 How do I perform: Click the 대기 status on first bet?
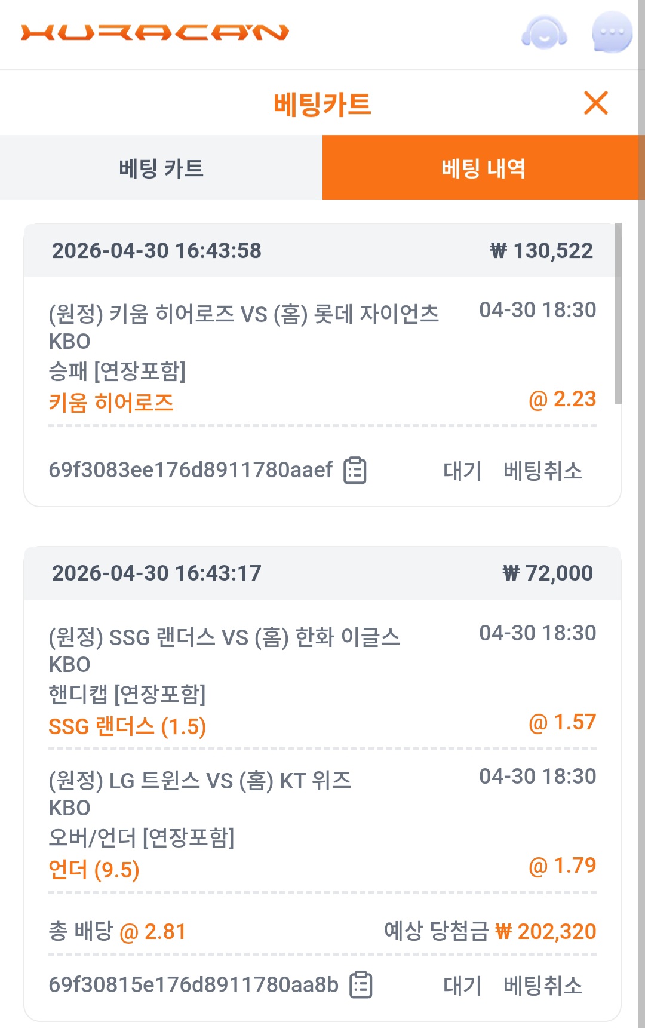462,471
